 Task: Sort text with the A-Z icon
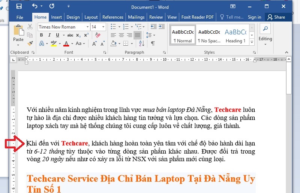142,43
